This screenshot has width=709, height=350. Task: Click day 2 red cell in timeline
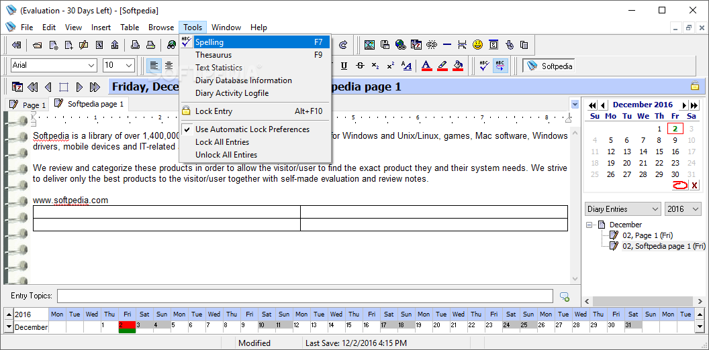click(127, 327)
